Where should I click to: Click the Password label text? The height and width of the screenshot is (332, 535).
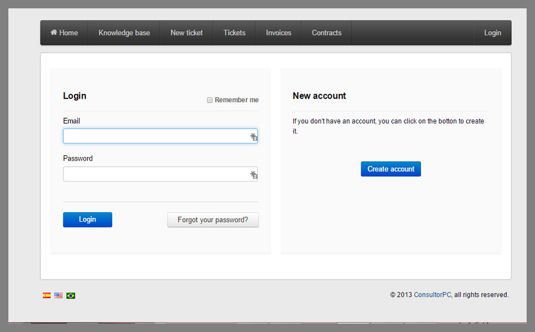coord(78,158)
